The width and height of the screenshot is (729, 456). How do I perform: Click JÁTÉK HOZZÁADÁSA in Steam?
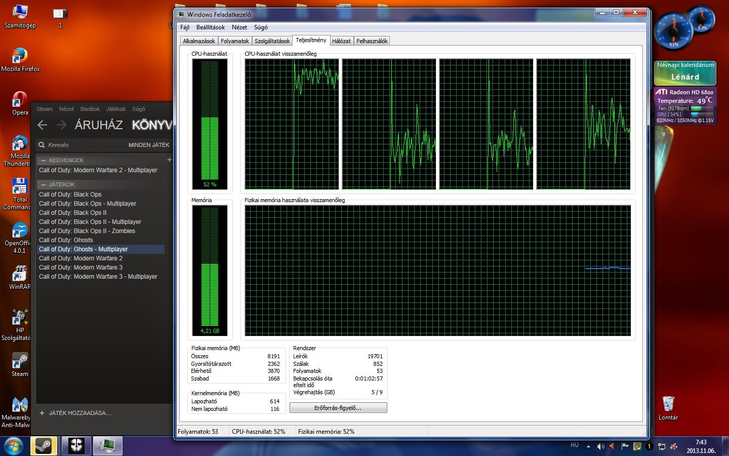[x=75, y=413]
